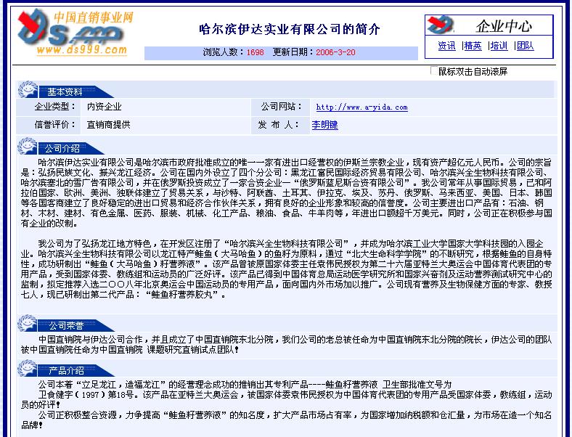Click the 公司网站 label
This screenshot has width=572, height=437.
281,107
